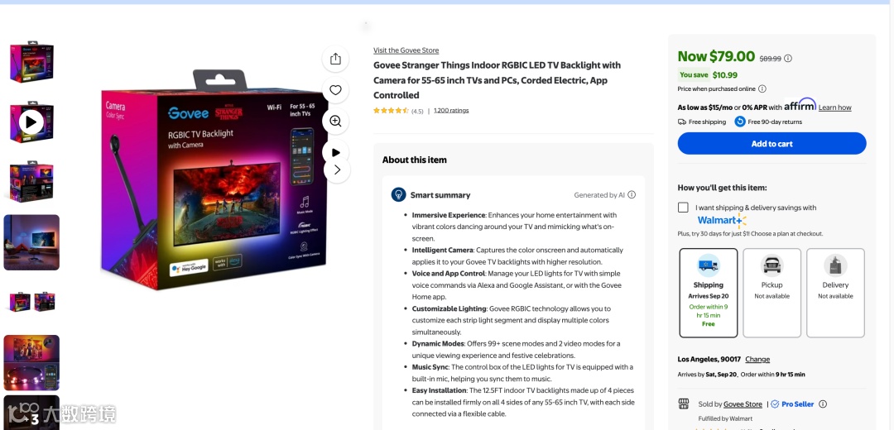The width and height of the screenshot is (894, 430).
Task: Click info icon next to Price when purchased online
Action: (762, 88)
